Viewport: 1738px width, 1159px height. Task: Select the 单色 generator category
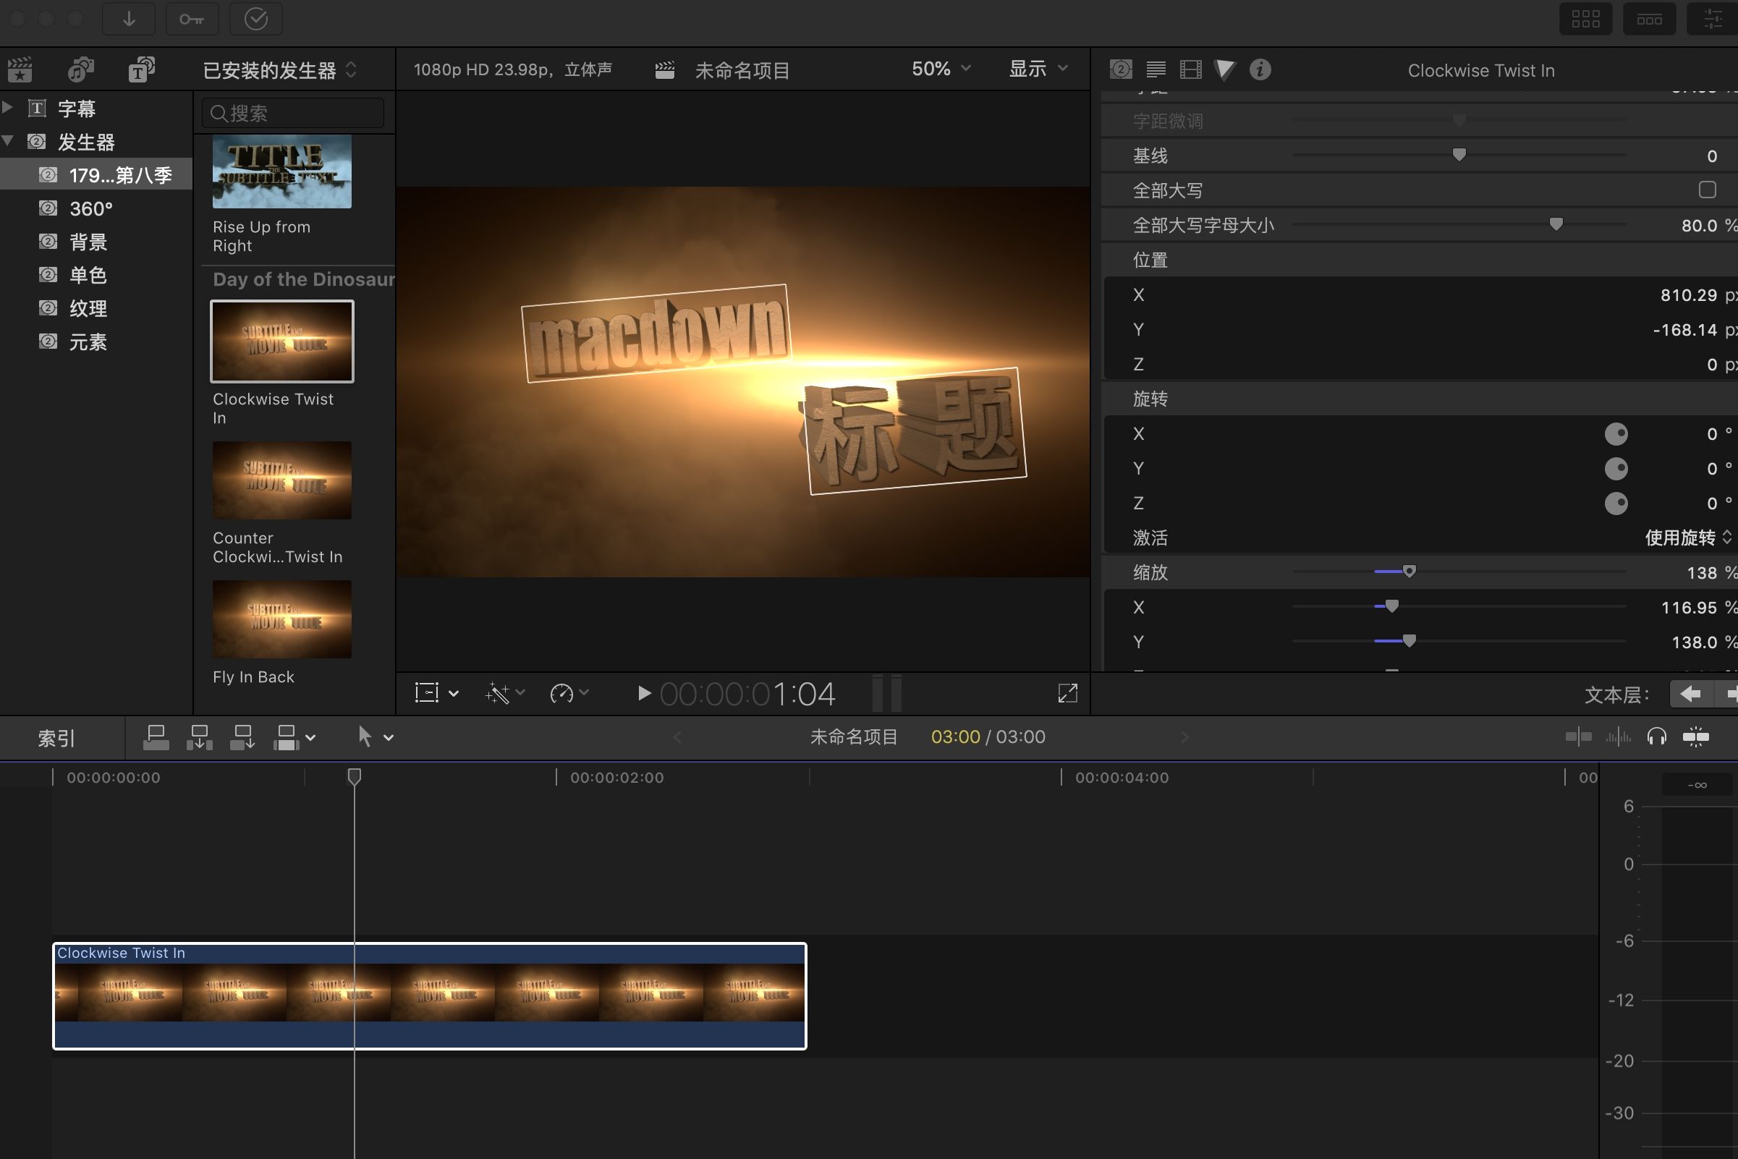point(96,275)
